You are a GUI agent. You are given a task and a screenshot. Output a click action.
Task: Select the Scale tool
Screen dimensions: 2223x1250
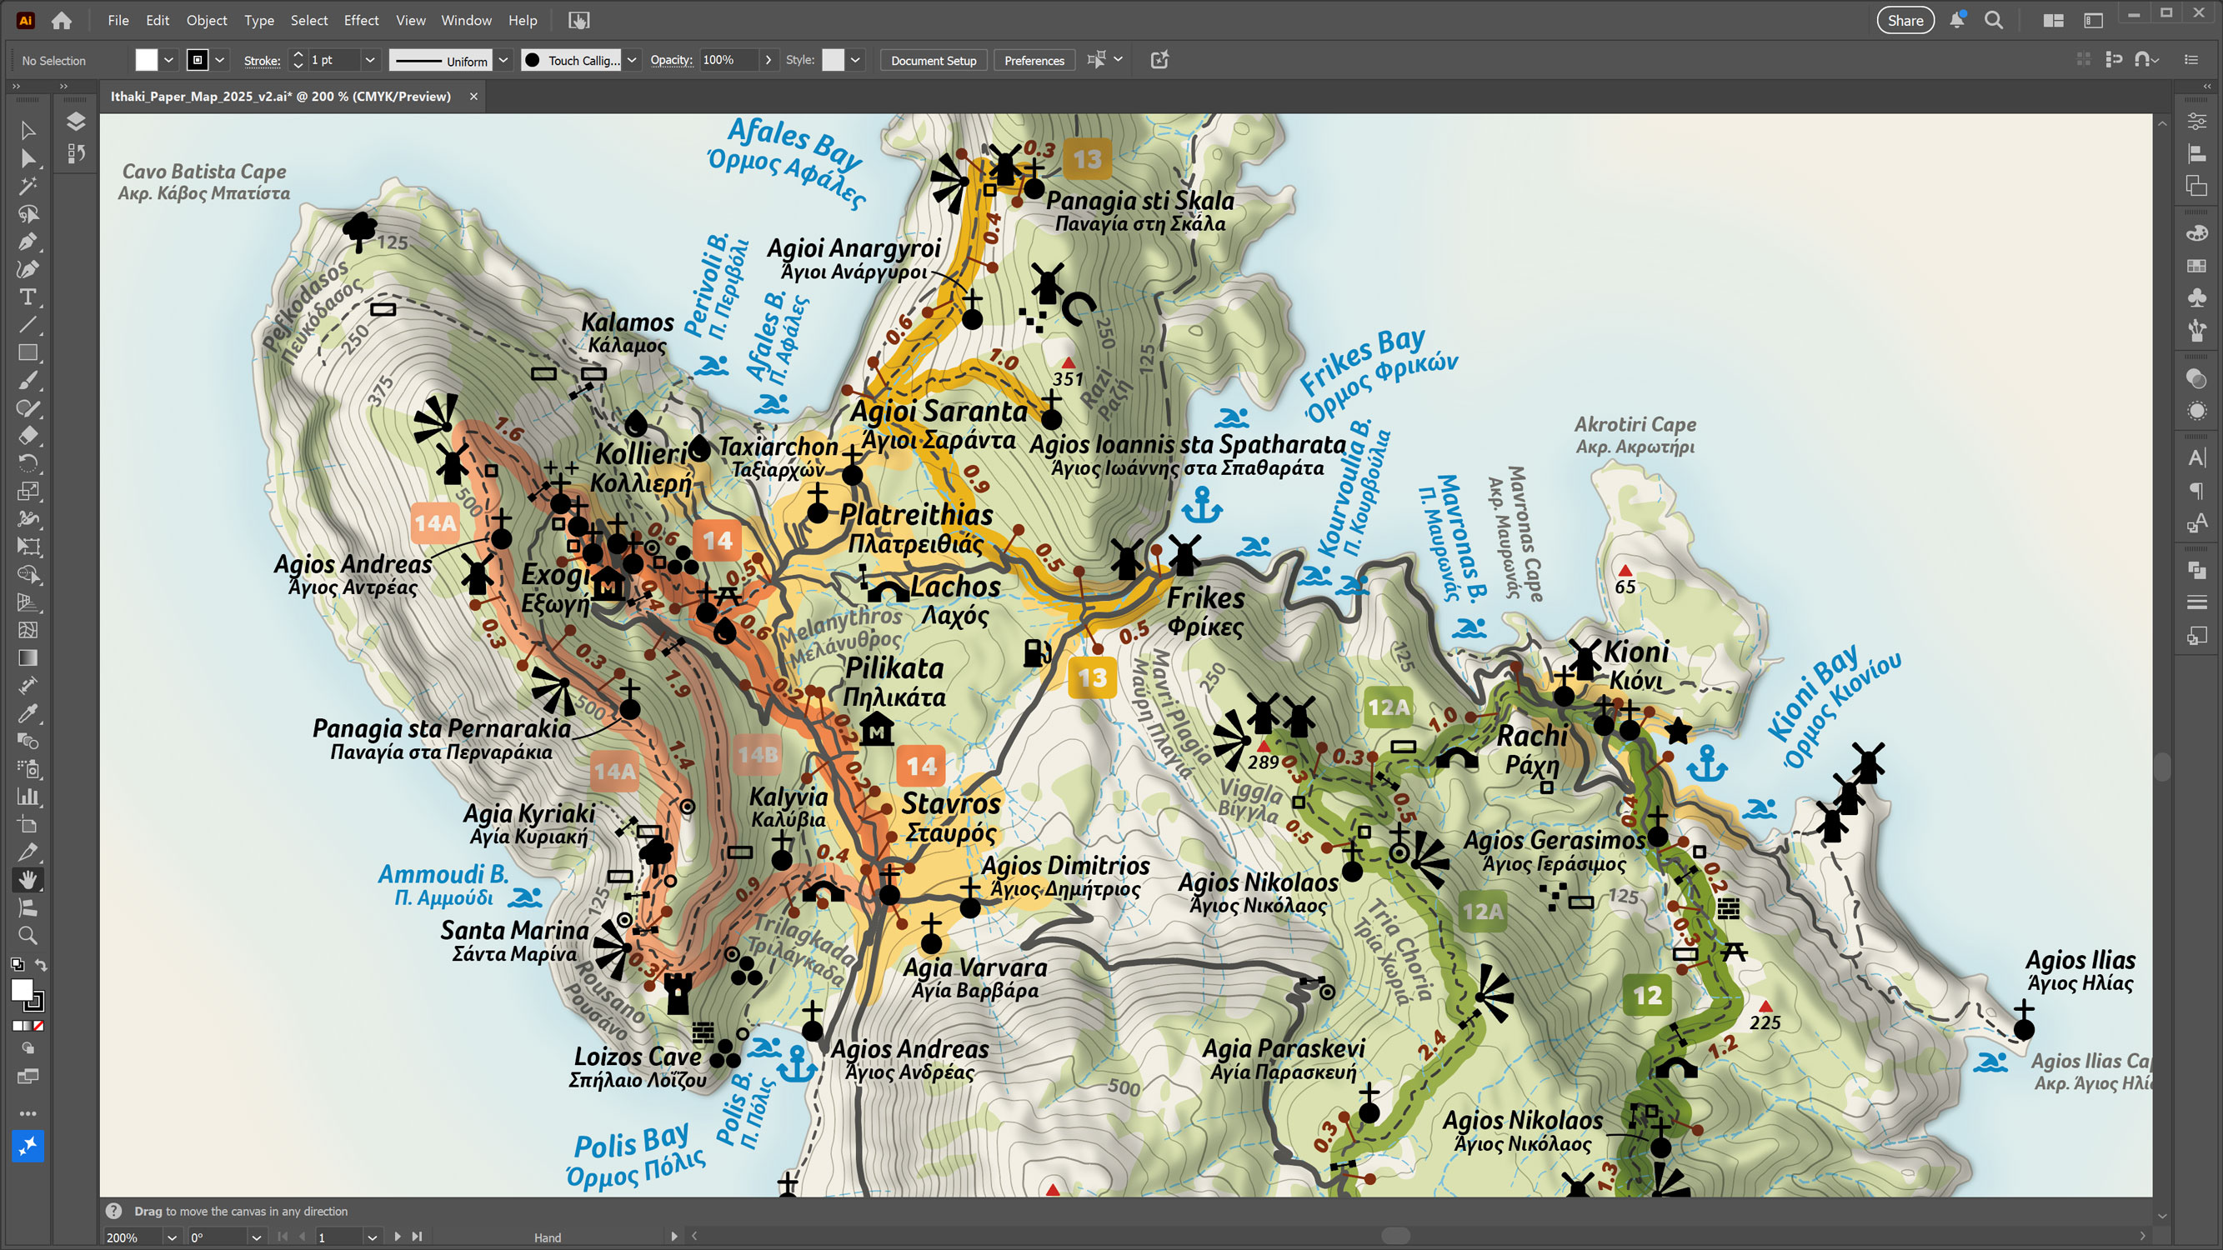pyautogui.click(x=28, y=491)
